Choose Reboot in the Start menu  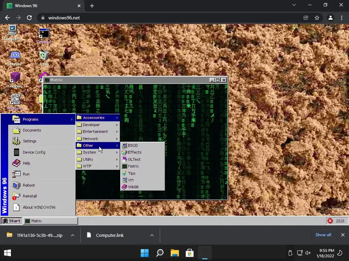pos(42,185)
